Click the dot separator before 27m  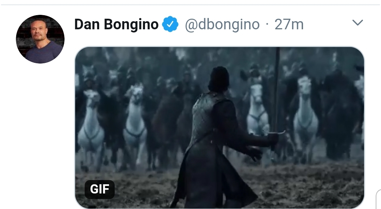267,24
